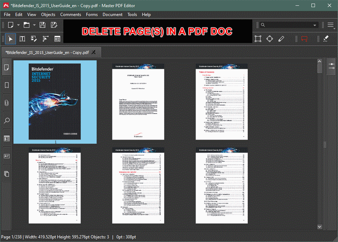Screen dimensions: 338x242
Task: Open the View menu
Action: click(x=31, y=15)
